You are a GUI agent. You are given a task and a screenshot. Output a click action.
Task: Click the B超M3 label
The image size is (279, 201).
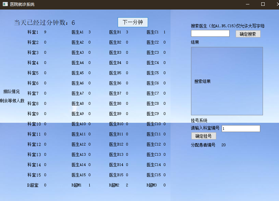[151, 185]
